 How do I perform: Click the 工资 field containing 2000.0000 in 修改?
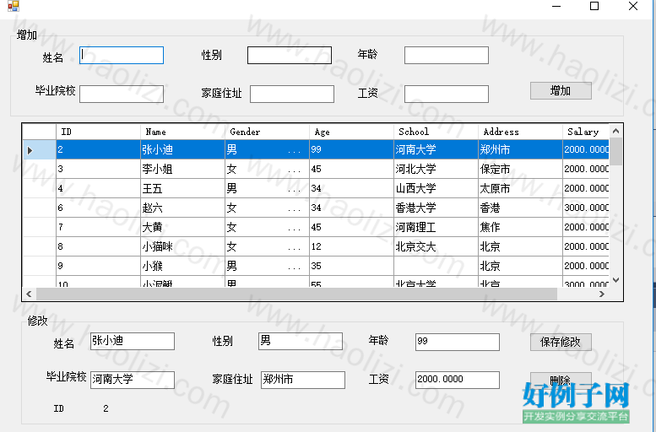[458, 380]
